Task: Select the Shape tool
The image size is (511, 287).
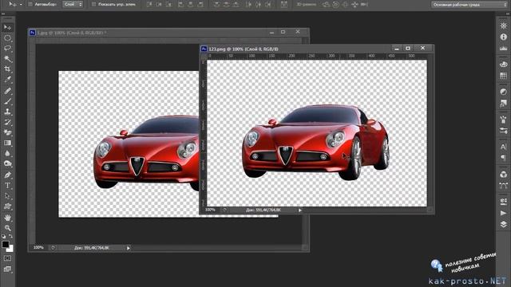Action: pos(7,206)
